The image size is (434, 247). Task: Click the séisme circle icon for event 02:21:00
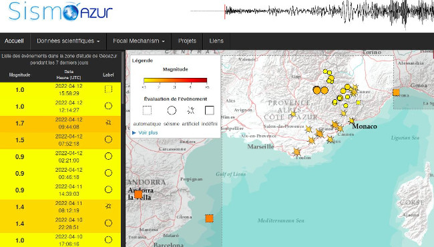click(108, 156)
